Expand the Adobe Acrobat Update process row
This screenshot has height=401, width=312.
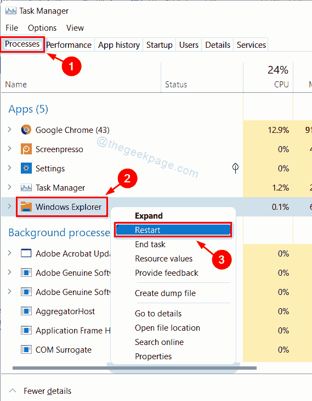click(x=9, y=253)
